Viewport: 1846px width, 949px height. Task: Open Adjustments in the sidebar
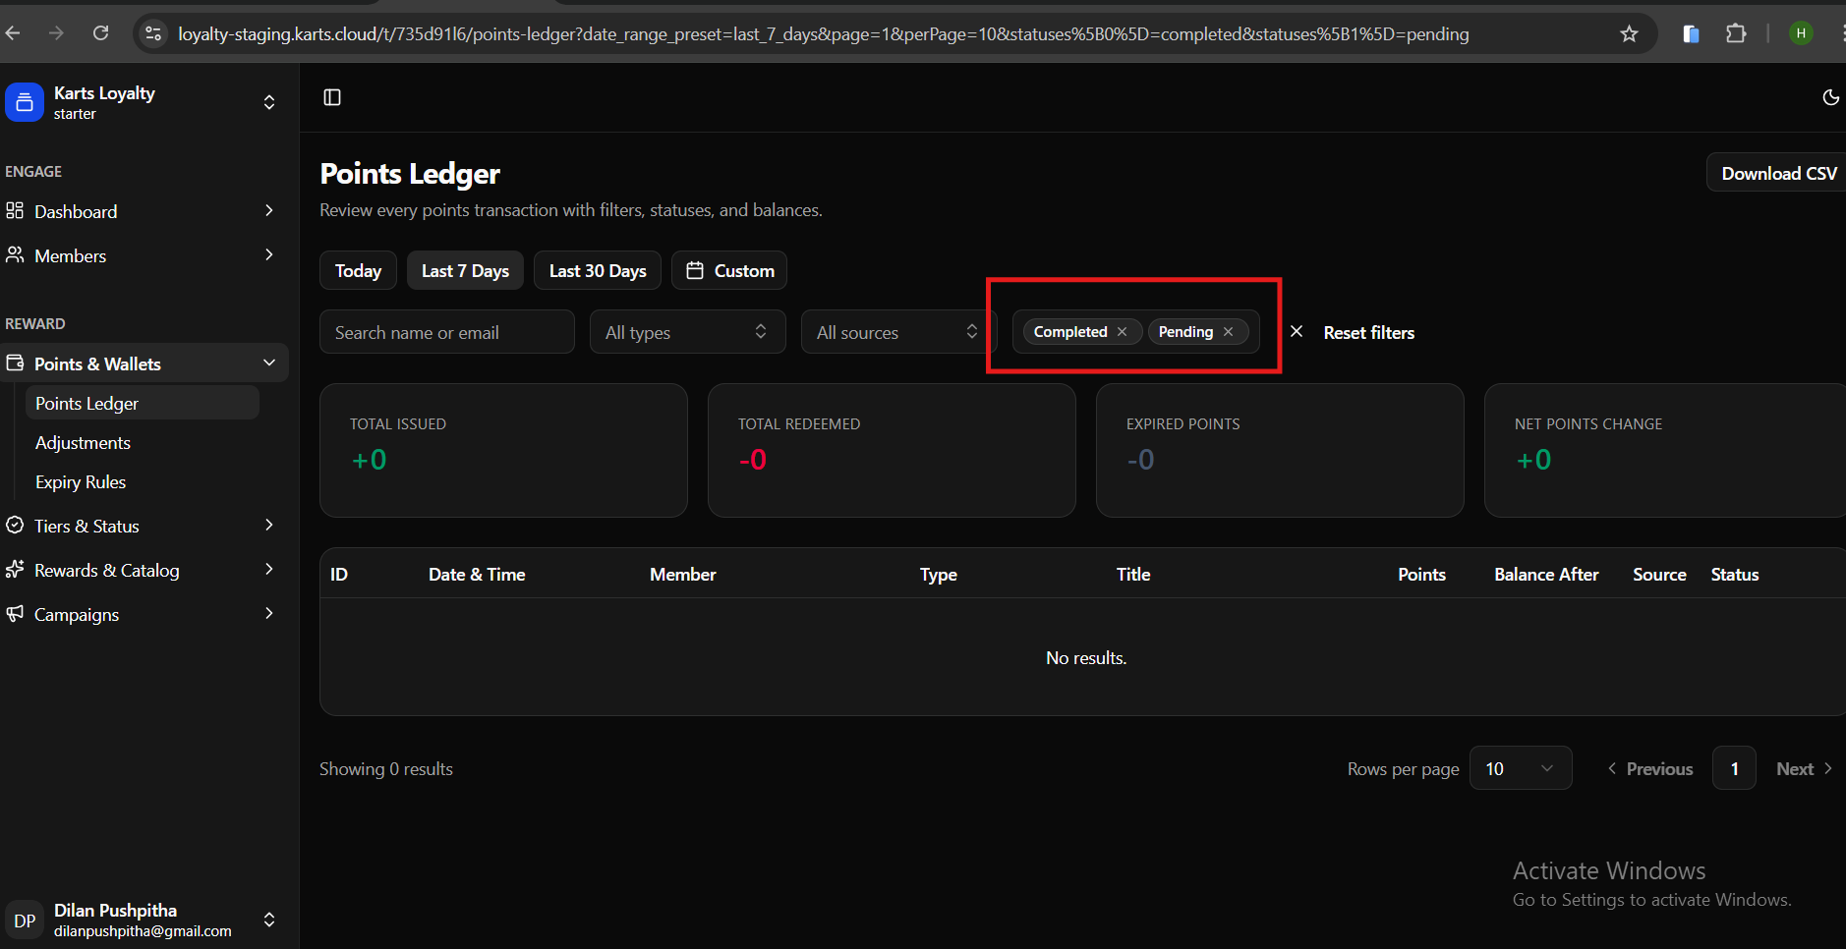83,443
